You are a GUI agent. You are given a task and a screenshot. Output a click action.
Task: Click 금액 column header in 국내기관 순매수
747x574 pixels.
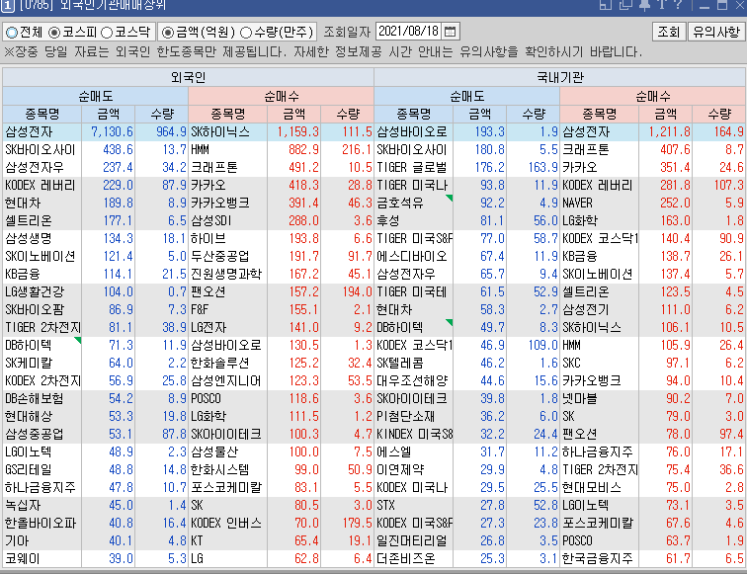click(666, 114)
